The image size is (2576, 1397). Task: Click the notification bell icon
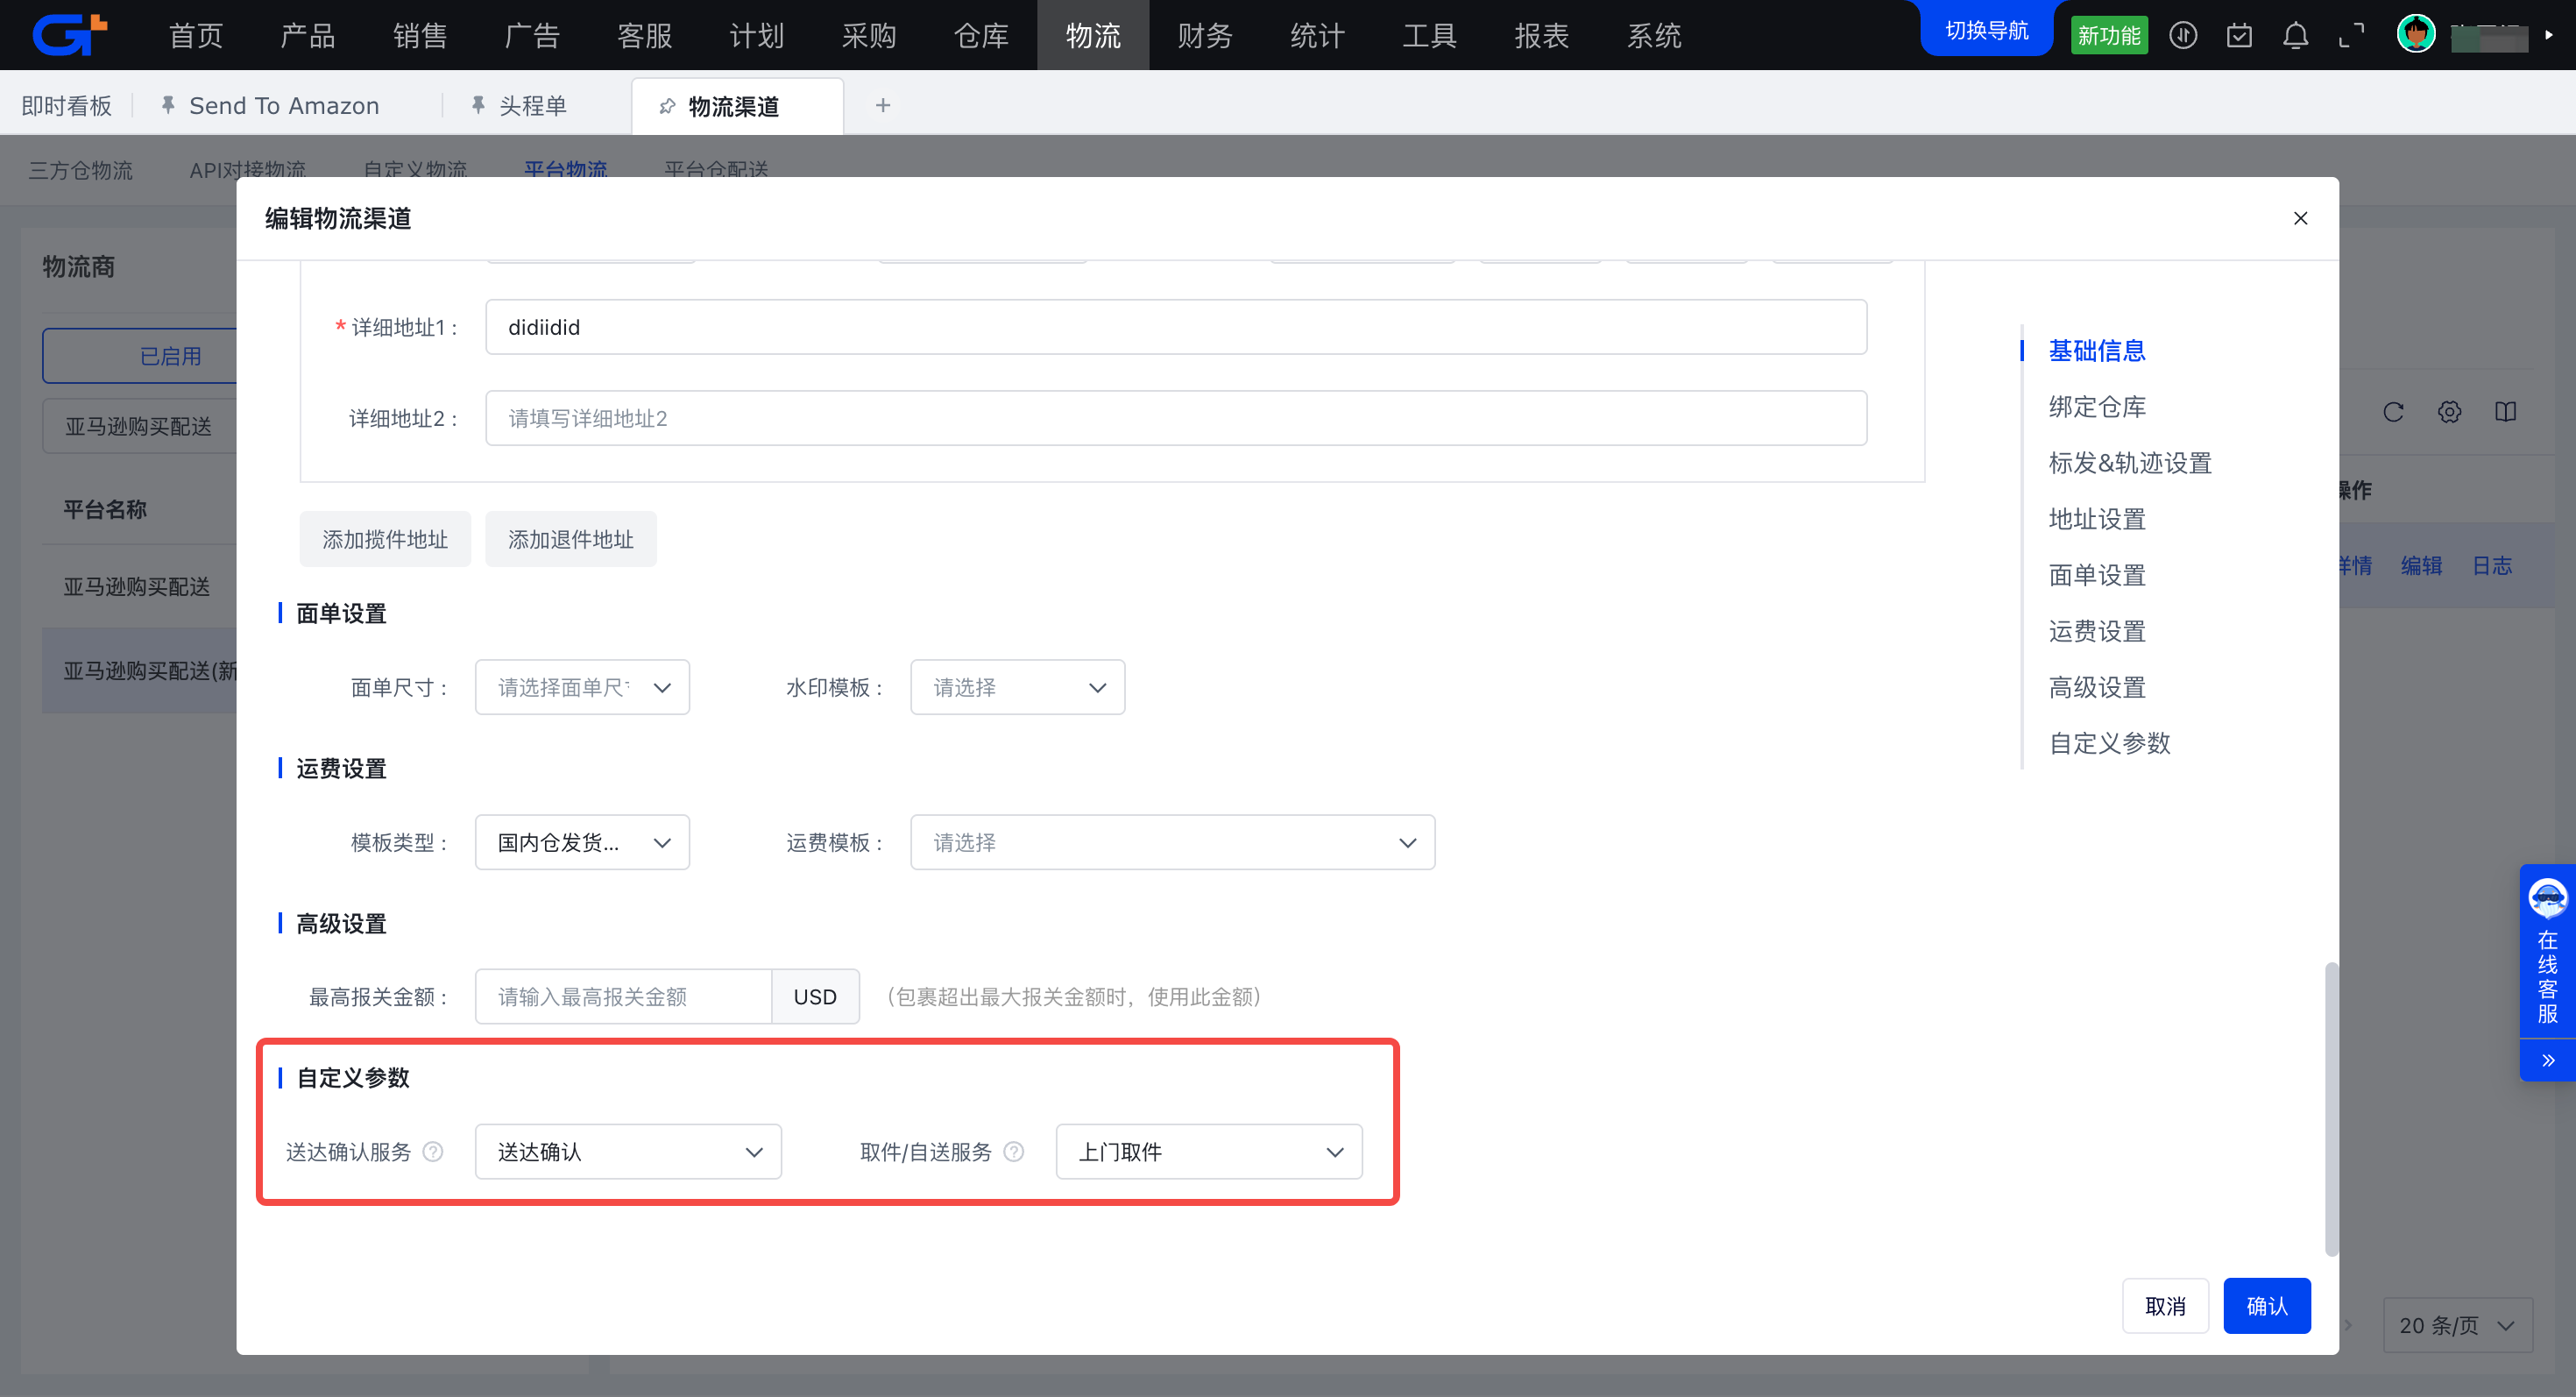(x=2295, y=36)
